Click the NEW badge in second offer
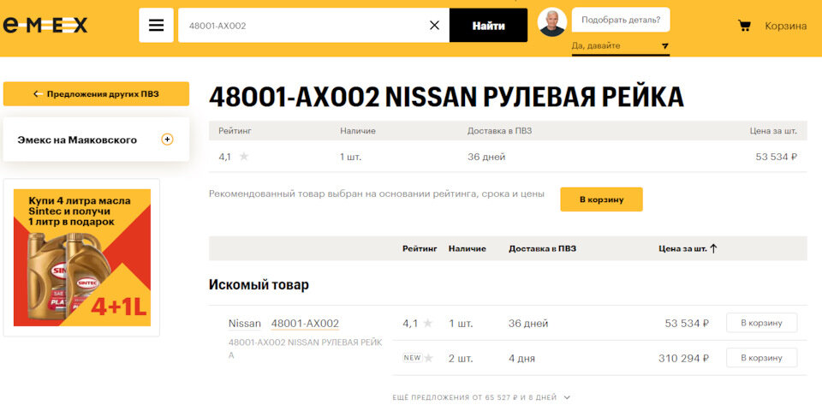The height and width of the screenshot is (411, 822). pyautogui.click(x=412, y=358)
